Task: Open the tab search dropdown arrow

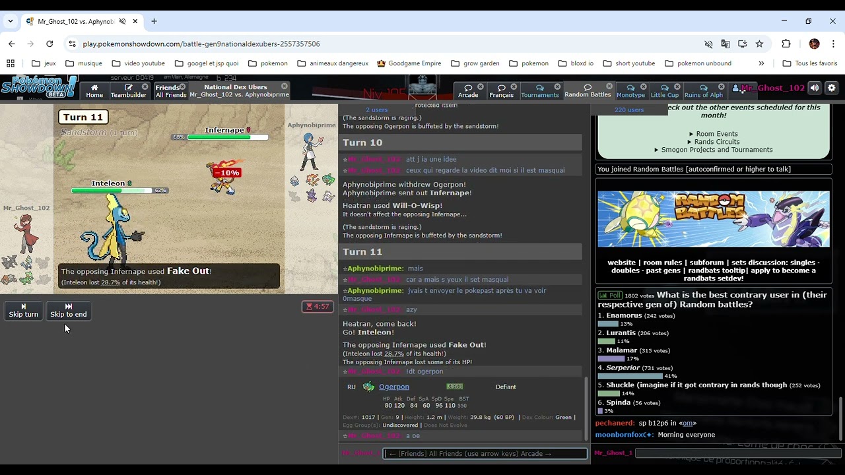Action: (x=11, y=21)
